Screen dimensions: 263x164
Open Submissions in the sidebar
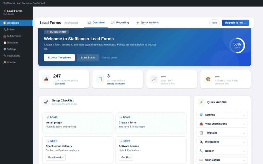point(16,36)
